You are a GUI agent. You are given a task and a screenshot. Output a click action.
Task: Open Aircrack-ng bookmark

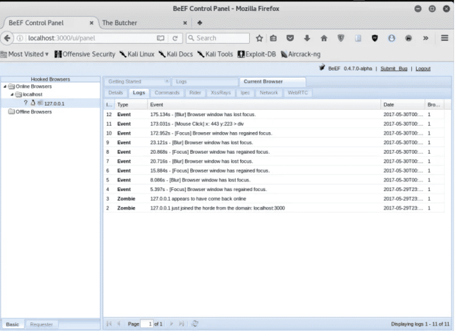(301, 54)
